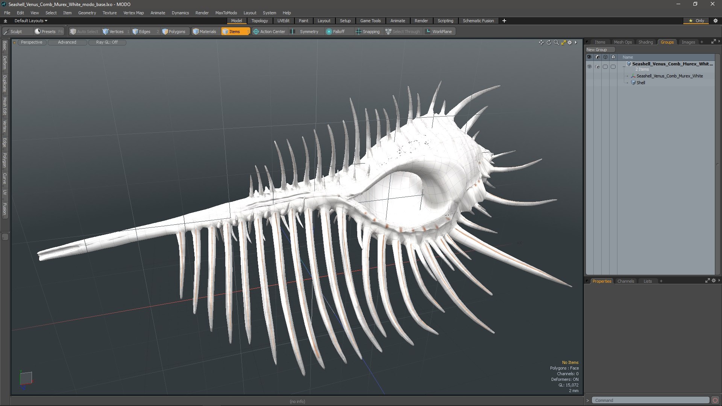Click the viewport rotate icon
The image size is (722, 406).
(x=549, y=42)
